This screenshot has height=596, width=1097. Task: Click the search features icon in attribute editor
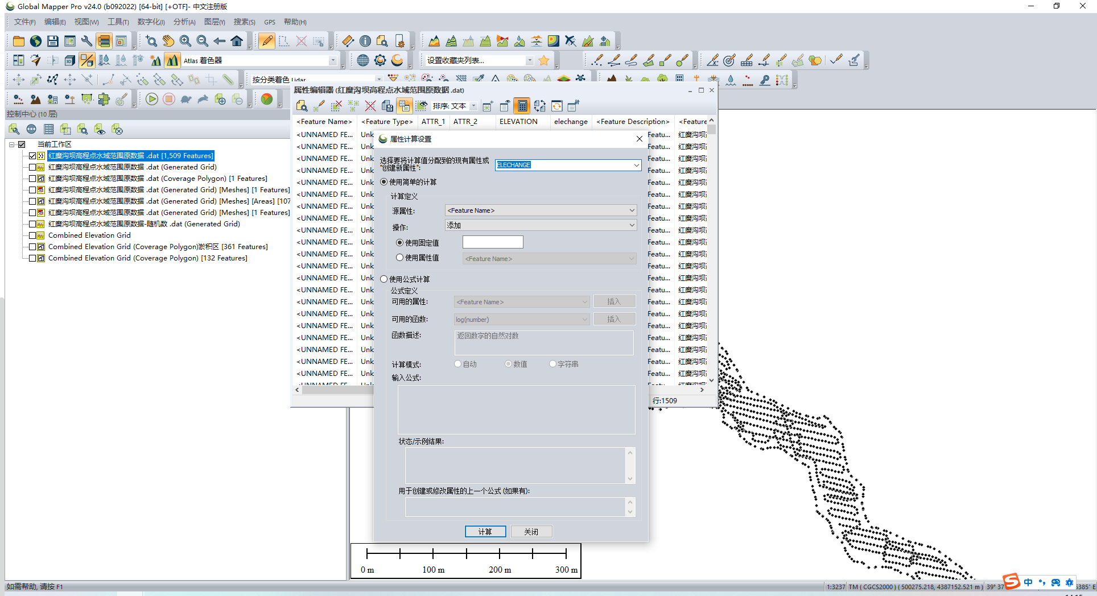pyautogui.click(x=302, y=106)
